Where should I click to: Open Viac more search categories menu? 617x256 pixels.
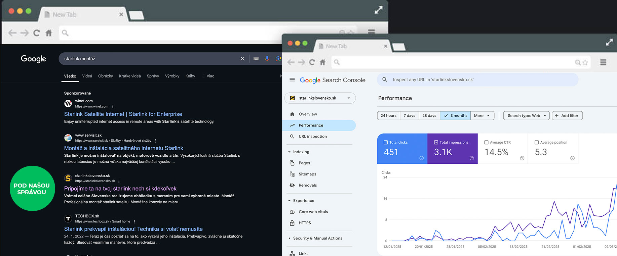click(x=208, y=76)
